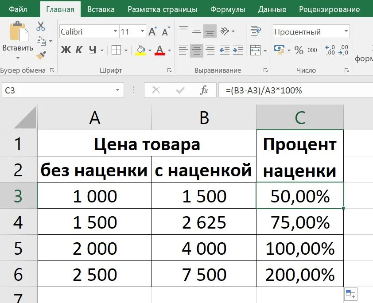This screenshot has width=373, height=303.
Task: Open Выравнивание group dialog launcher
Action: click(265, 70)
